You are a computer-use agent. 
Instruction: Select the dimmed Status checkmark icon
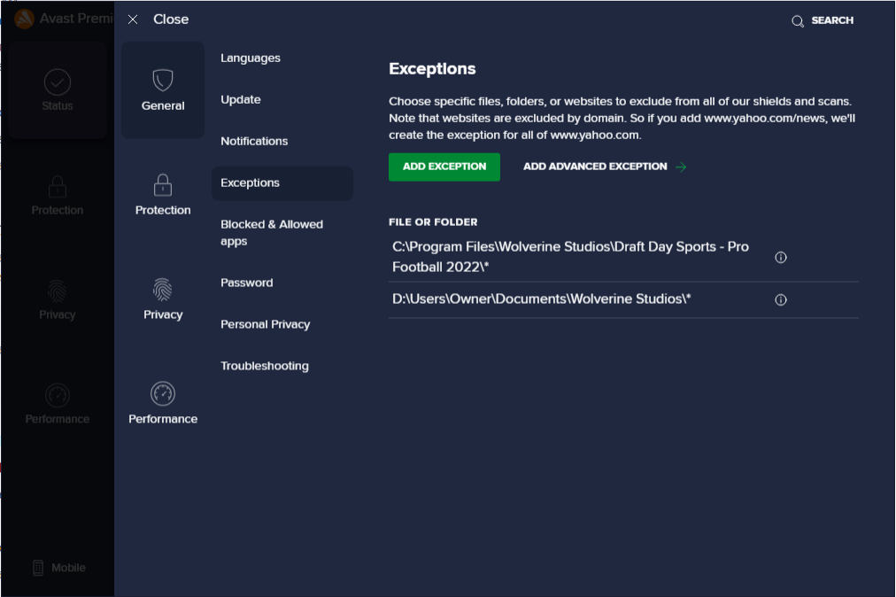coord(58,82)
